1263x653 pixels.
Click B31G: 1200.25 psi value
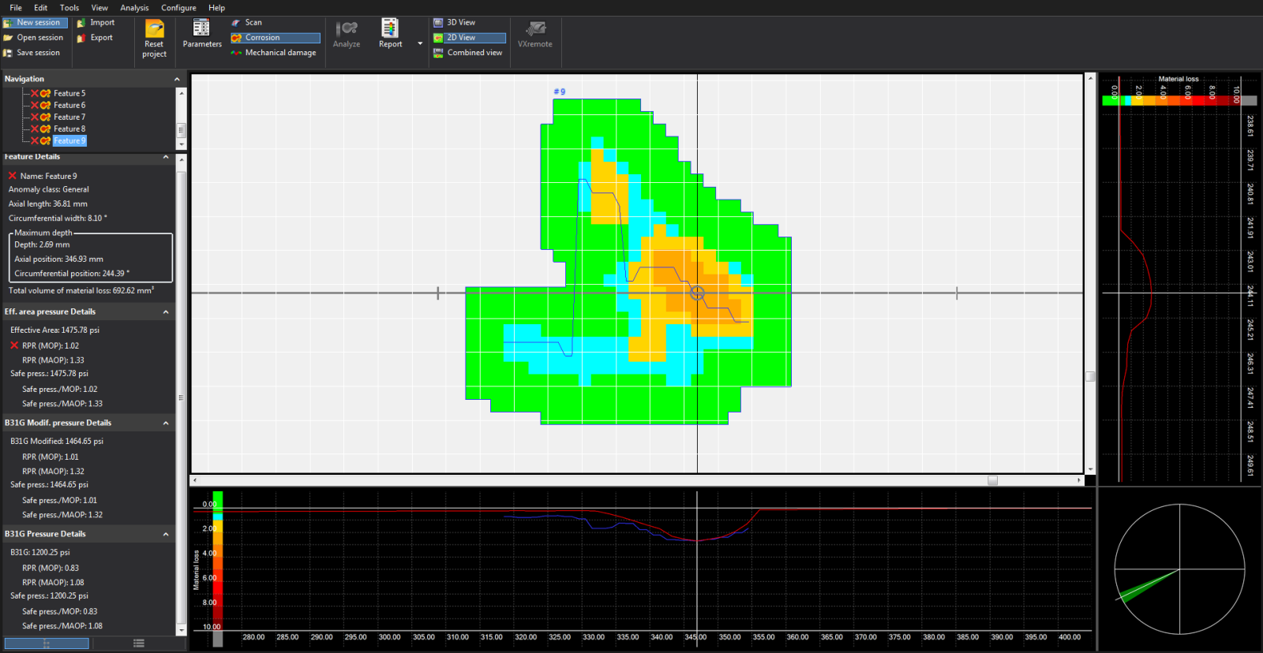point(40,553)
